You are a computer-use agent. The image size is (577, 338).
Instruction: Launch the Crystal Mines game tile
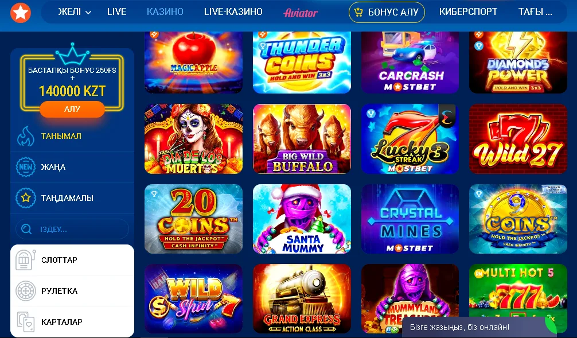pos(410,219)
